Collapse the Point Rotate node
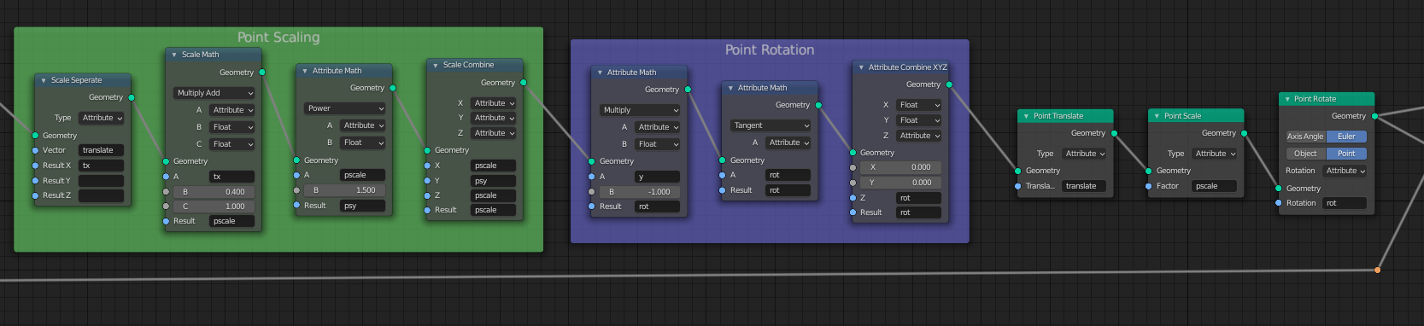Viewport: 1424px width, 326px height. (1287, 99)
